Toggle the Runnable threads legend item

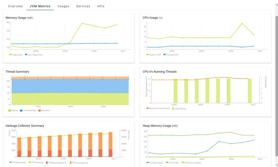45,110
